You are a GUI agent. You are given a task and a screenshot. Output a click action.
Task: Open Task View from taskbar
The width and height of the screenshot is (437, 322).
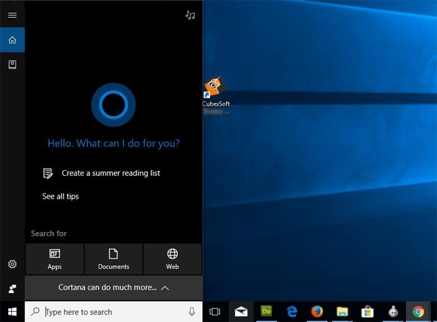215,312
